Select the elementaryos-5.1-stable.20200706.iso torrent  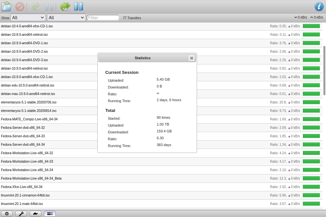click(x=49, y=102)
